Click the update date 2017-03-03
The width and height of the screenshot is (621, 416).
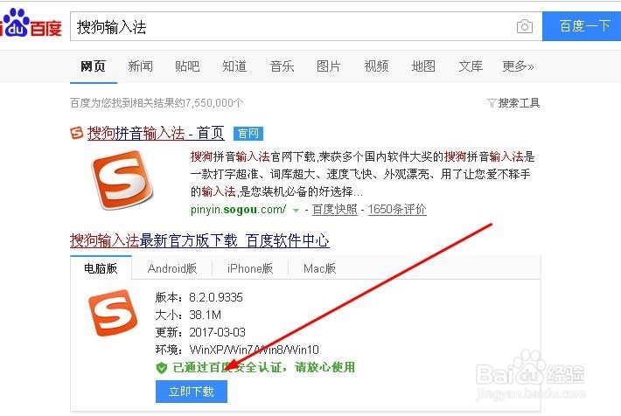pyautogui.click(x=218, y=332)
